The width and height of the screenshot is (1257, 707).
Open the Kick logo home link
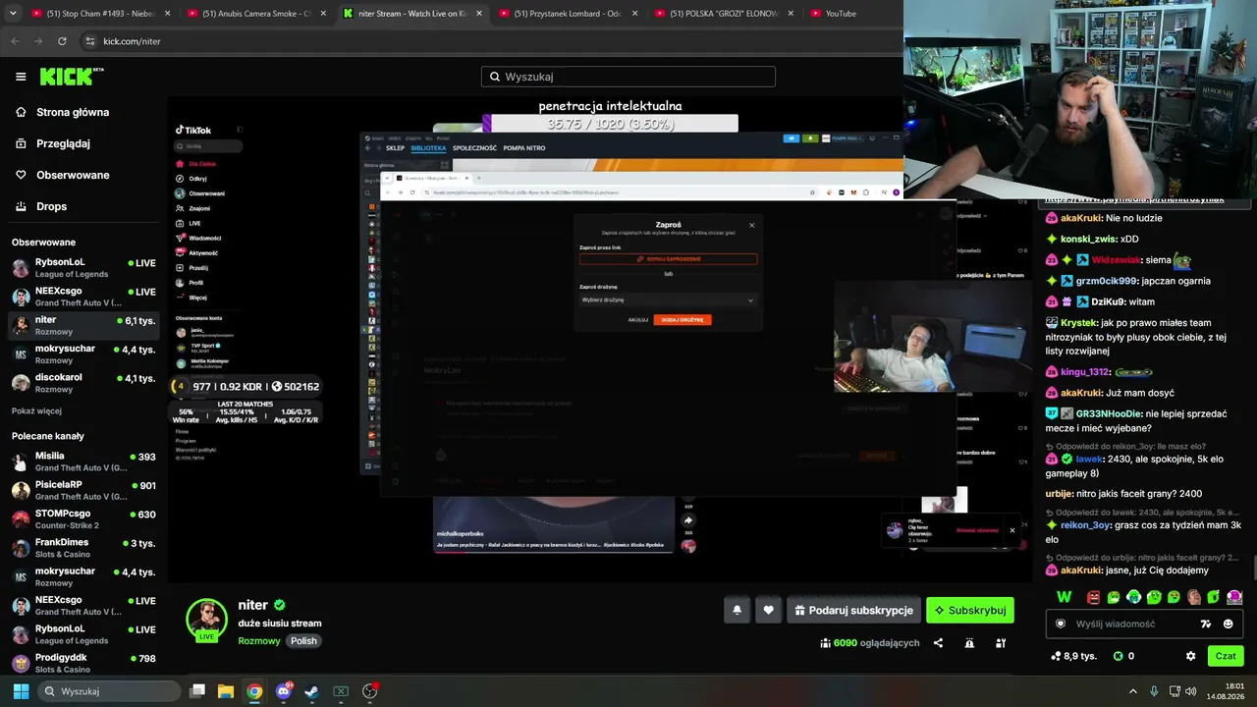tap(72, 77)
